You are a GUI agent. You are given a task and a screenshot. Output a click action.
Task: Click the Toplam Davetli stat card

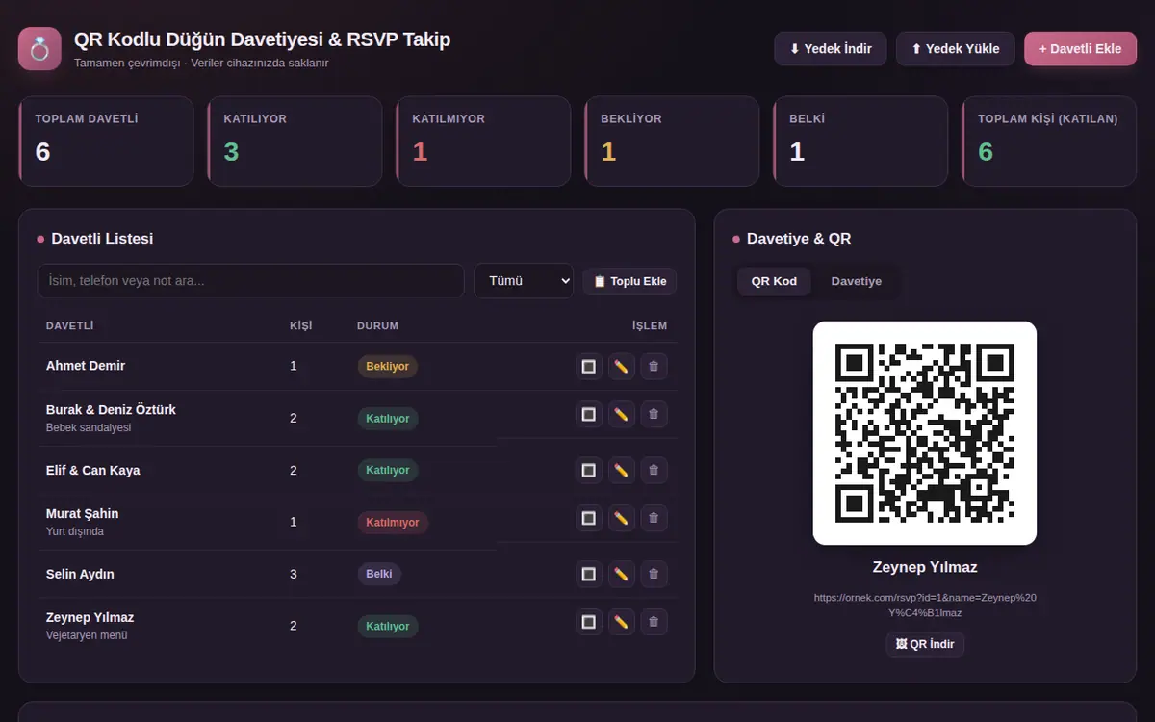(106, 141)
